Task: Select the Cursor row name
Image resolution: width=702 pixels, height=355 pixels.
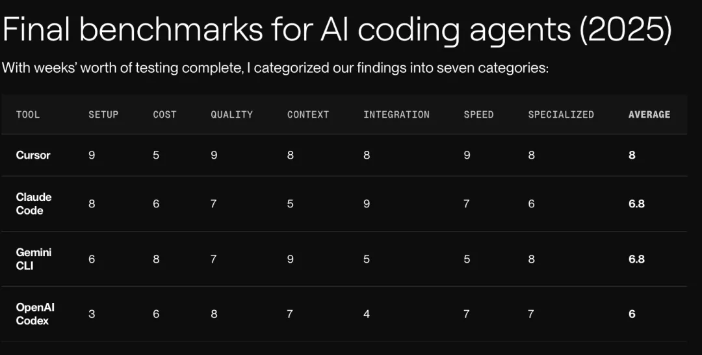Action: pyautogui.click(x=33, y=155)
